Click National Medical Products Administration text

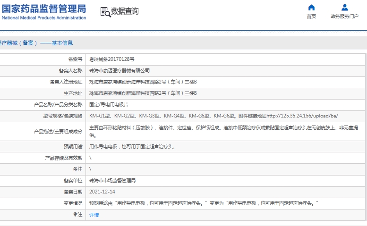[x=44, y=18]
